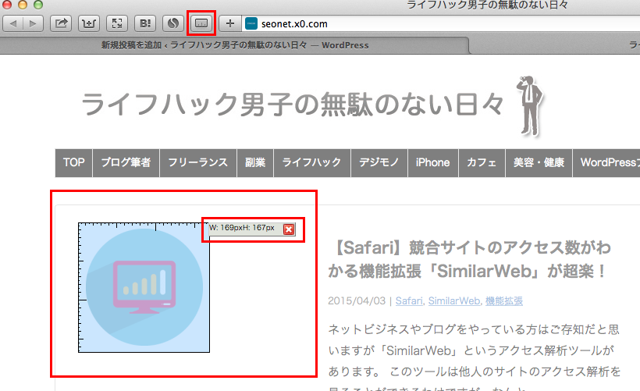Open the TOP navigation menu item

point(74,163)
